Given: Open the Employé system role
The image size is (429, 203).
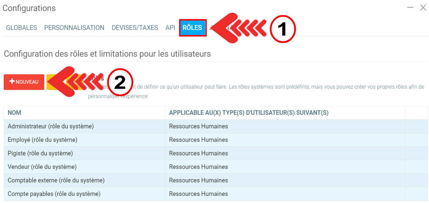Looking at the screenshot, I should tap(43, 140).
